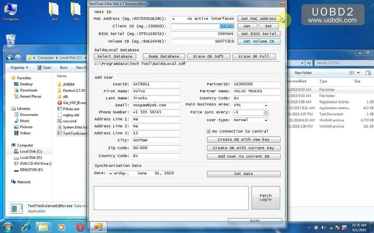The width and height of the screenshot is (374, 233).
Task: Select the regkey.dat file
Action: click(69, 115)
